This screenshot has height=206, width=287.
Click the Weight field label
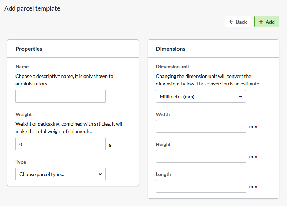(x=24, y=114)
